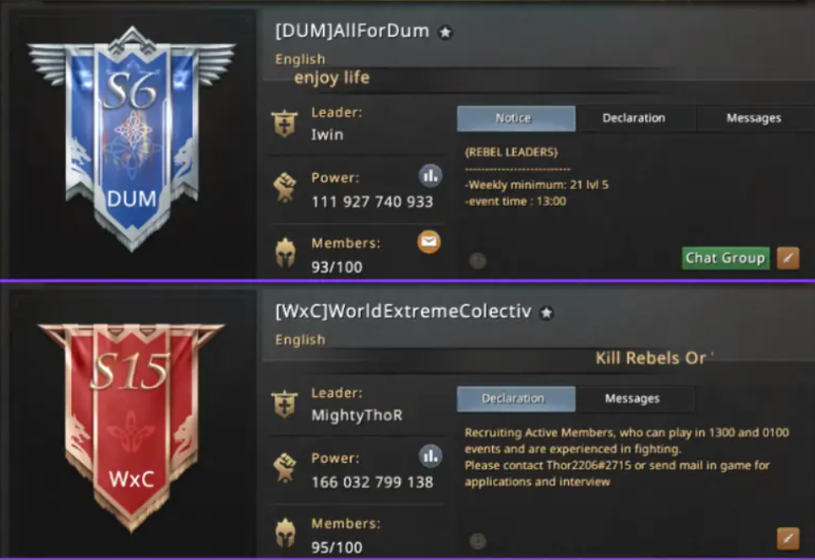Image resolution: width=815 pixels, height=560 pixels.
Task: Click the star beside WorldExtremeColectiv name
Action: [546, 313]
